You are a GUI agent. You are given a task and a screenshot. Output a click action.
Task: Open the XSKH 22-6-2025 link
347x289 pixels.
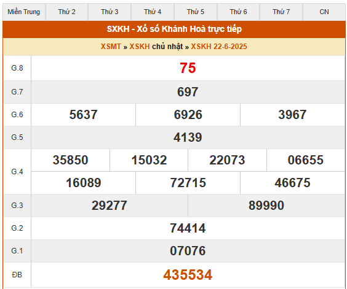[219, 47]
